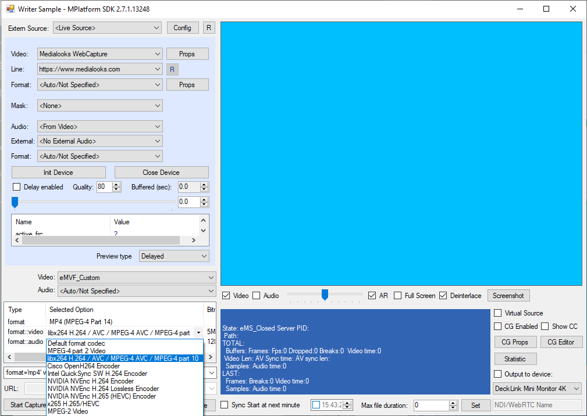Open the Preview type dropdown
587x416 pixels.
(x=174, y=256)
